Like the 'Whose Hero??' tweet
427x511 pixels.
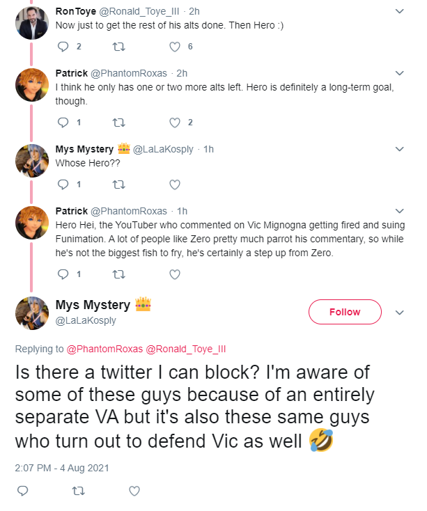[175, 184]
